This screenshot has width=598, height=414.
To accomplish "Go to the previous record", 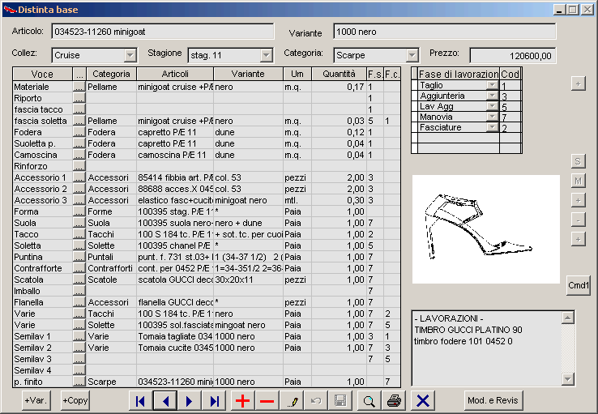I will click(165, 401).
